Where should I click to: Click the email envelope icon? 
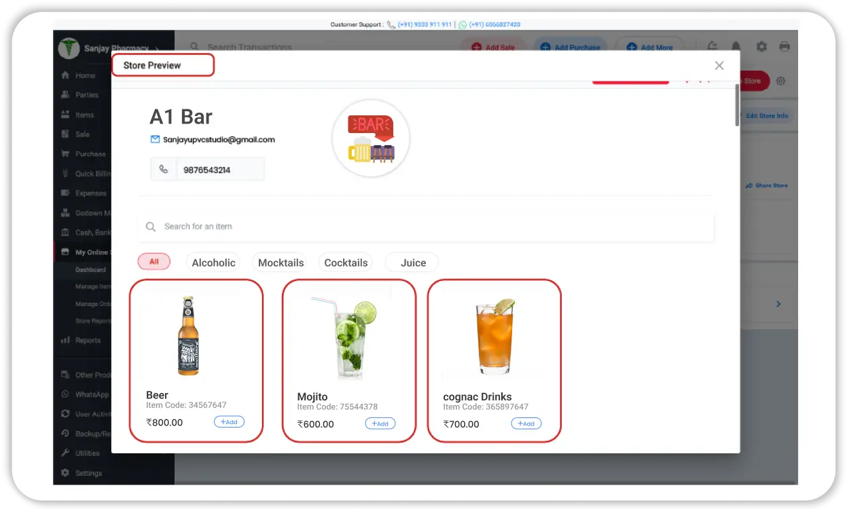155,139
